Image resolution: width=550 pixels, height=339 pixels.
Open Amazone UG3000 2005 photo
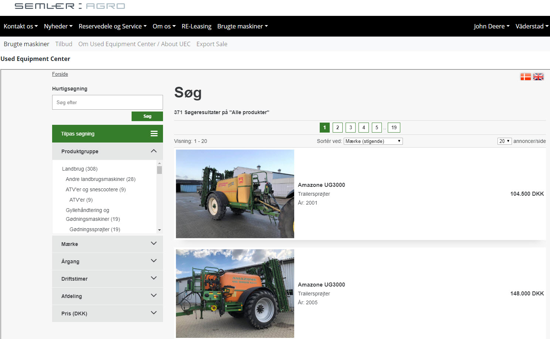coord(235,294)
